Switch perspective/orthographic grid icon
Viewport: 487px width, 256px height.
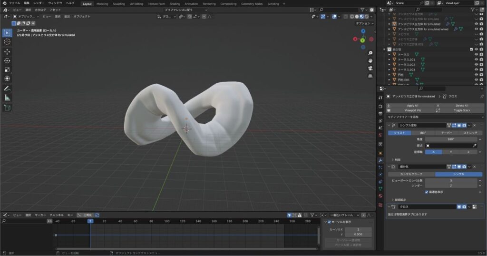point(370,76)
